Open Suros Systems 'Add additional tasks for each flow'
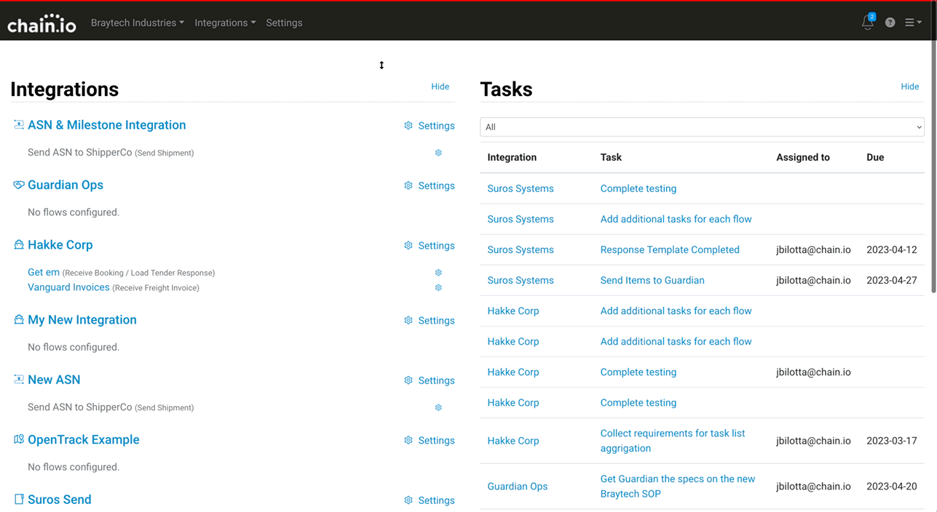This screenshot has width=937, height=512. (676, 219)
